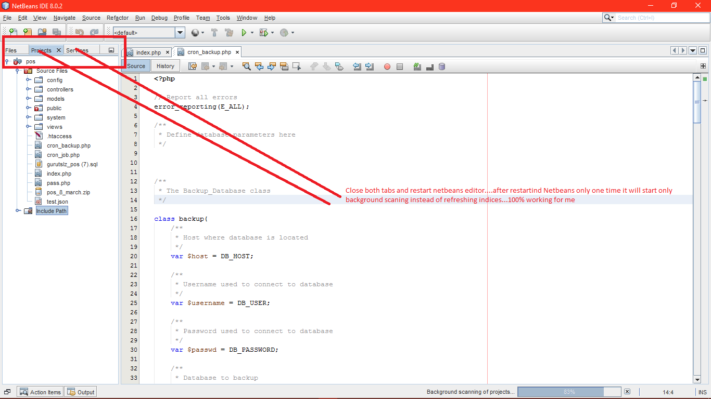This screenshot has width=711, height=399.
Task: Click the purple database cylinder icon
Action: click(442, 66)
